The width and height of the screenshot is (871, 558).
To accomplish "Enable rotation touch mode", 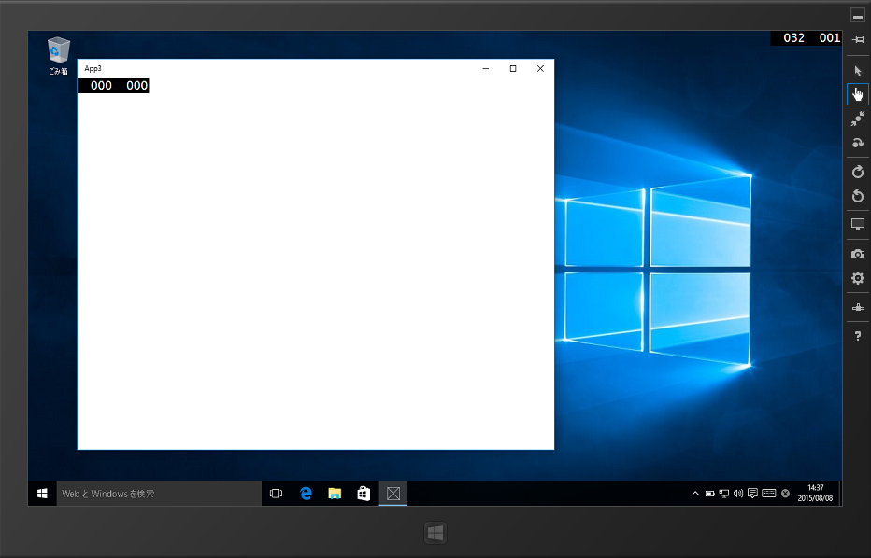I will tap(857, 143).
